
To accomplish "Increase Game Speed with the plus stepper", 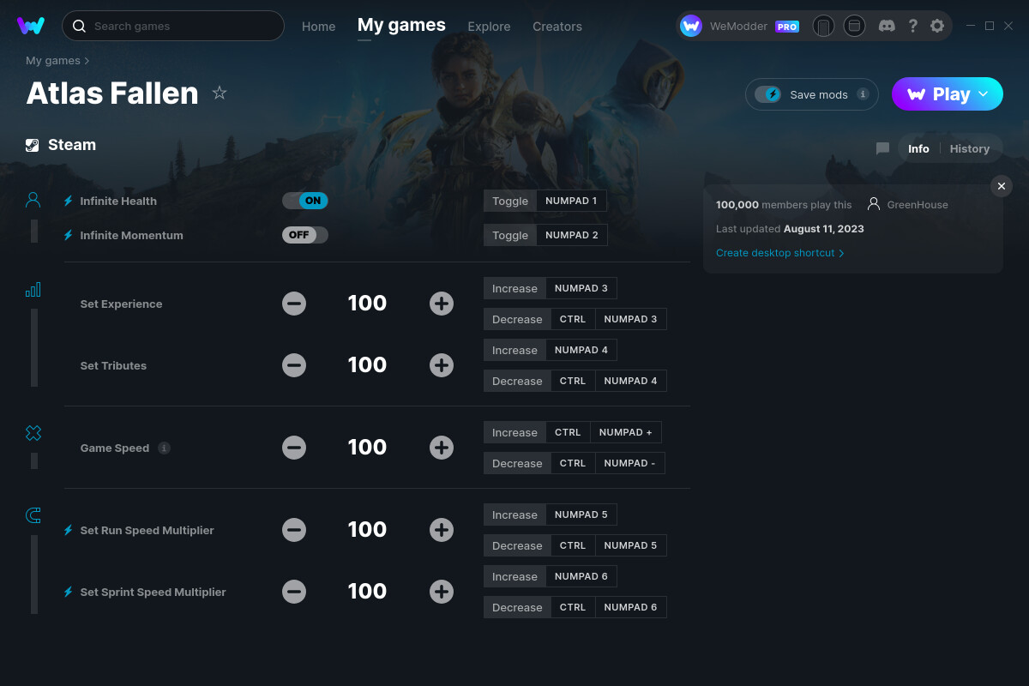I will 442,447.
